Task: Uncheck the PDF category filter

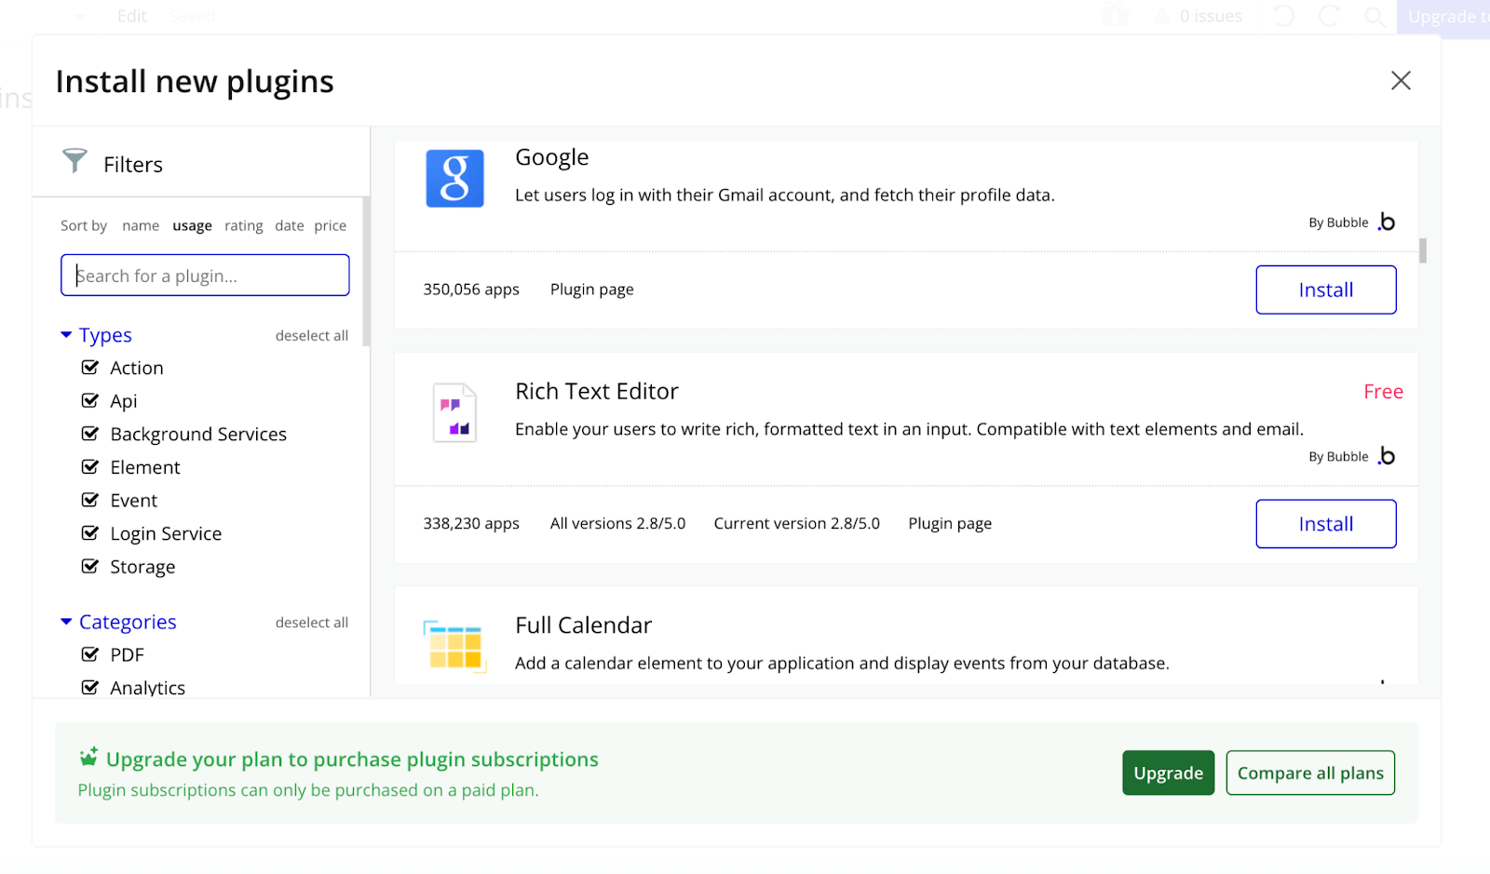Action: [x=90, y=654]
